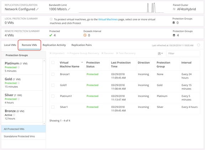The image size is (205, 150).
Task: Select the Silver protection group
Action: [22, 99]
